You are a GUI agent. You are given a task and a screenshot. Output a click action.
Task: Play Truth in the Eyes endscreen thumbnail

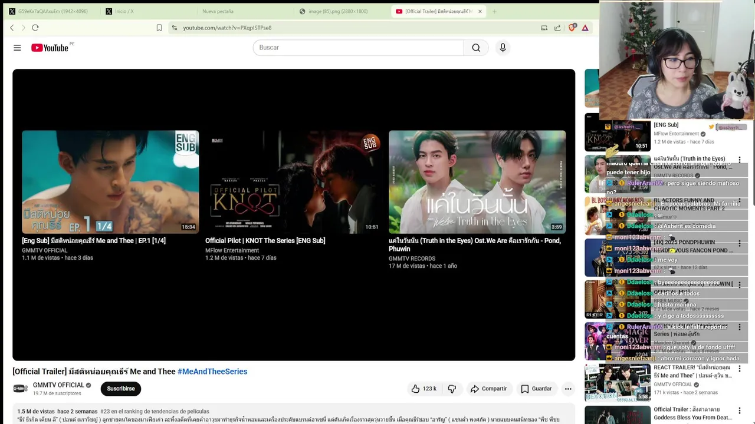(x=477, y=182)
